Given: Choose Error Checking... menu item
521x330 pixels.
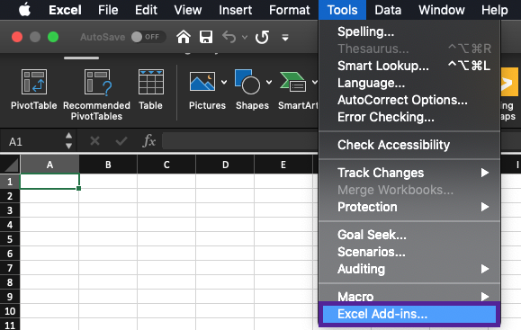Looking at the screenshot, I should coord(409,117).
